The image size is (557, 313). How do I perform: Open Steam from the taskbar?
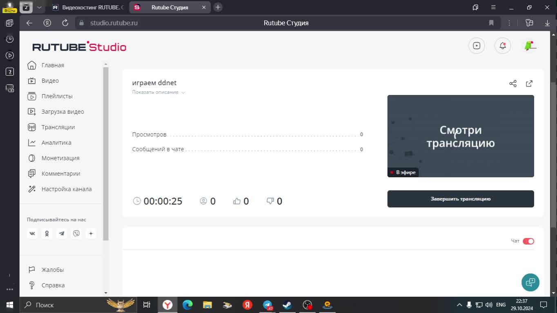coord(287,305)
